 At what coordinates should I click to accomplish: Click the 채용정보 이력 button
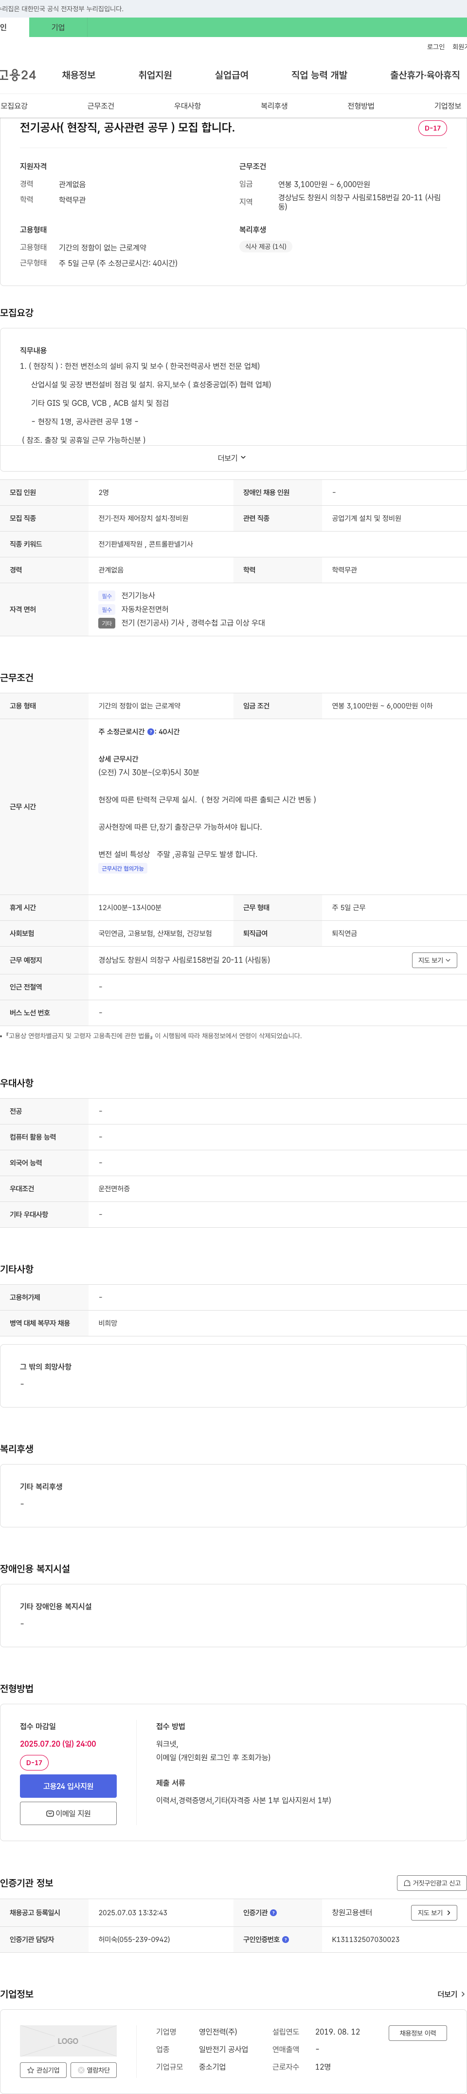pos(417,2033)
